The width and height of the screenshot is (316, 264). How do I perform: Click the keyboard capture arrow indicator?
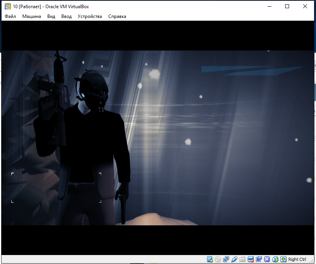click(x=283, y=259)
